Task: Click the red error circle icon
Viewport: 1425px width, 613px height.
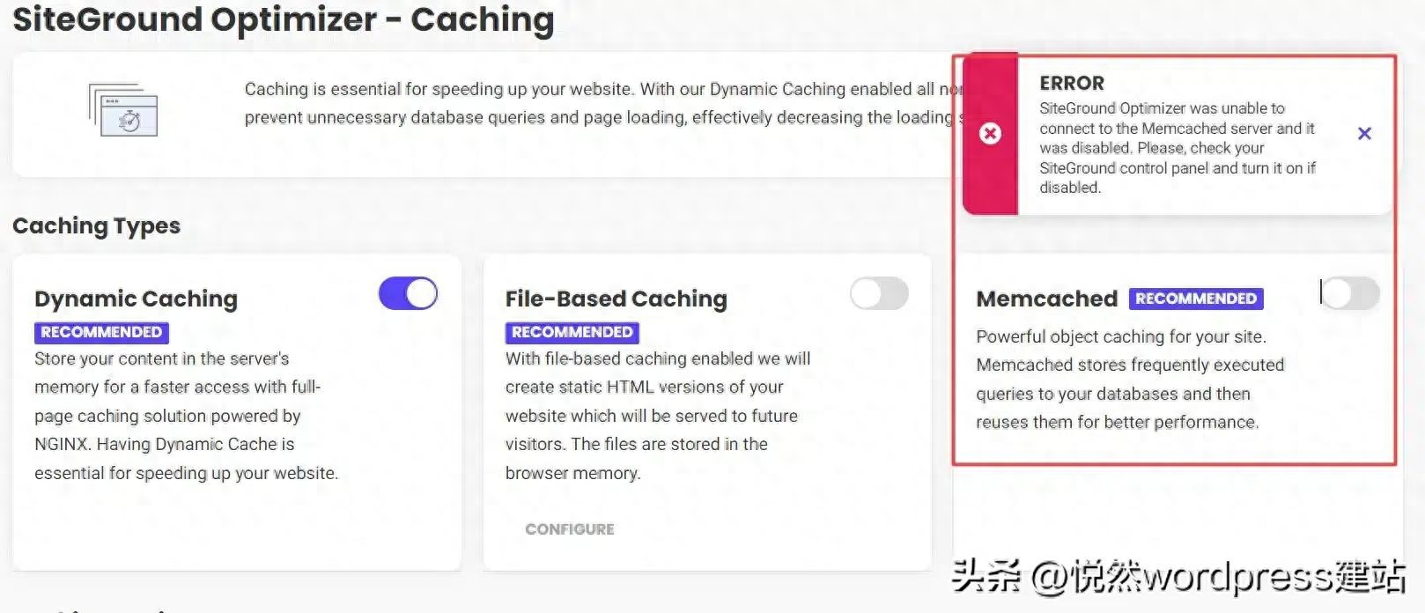Action: (x=990, y=133)
